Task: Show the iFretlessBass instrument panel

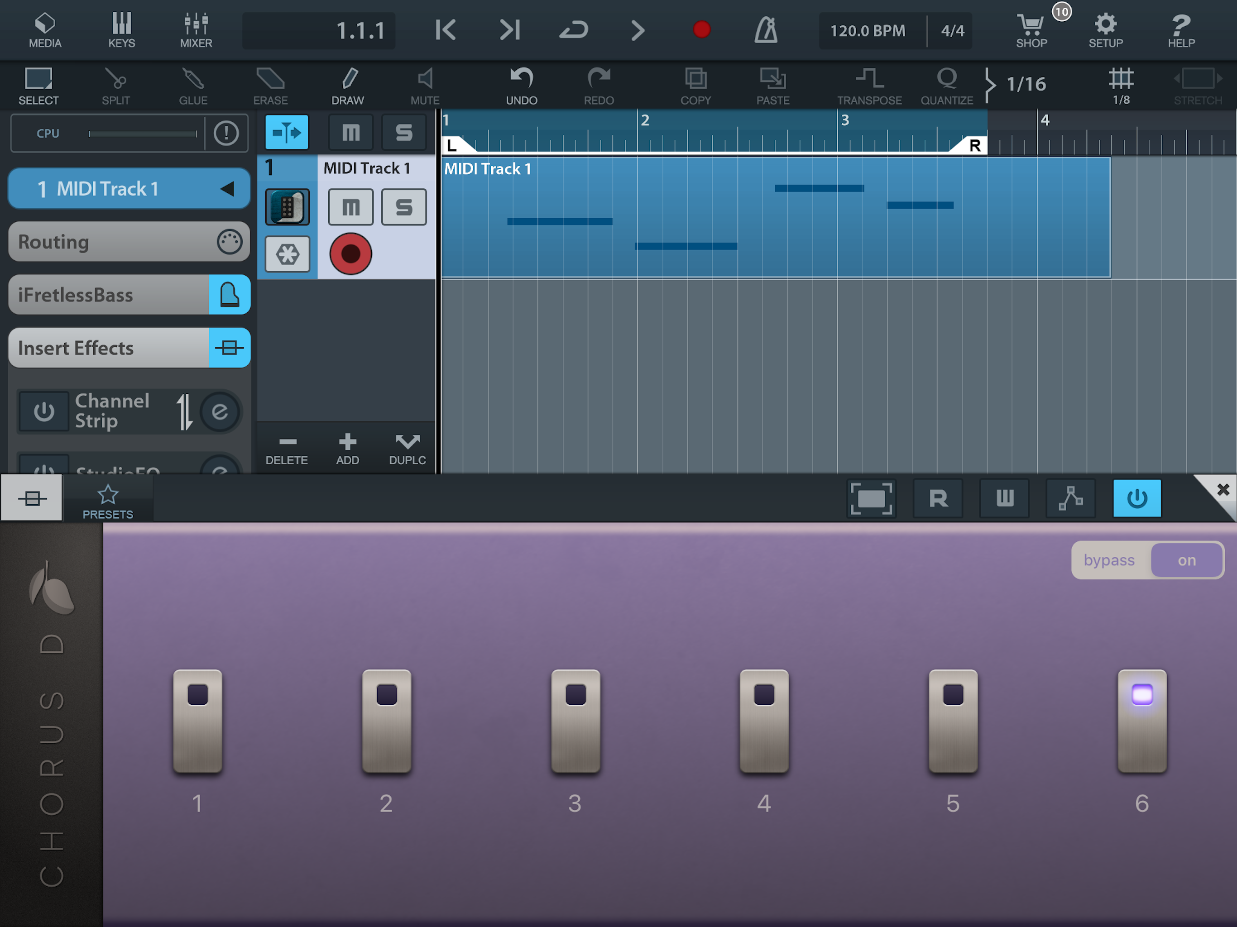Action: click(229, 295)
